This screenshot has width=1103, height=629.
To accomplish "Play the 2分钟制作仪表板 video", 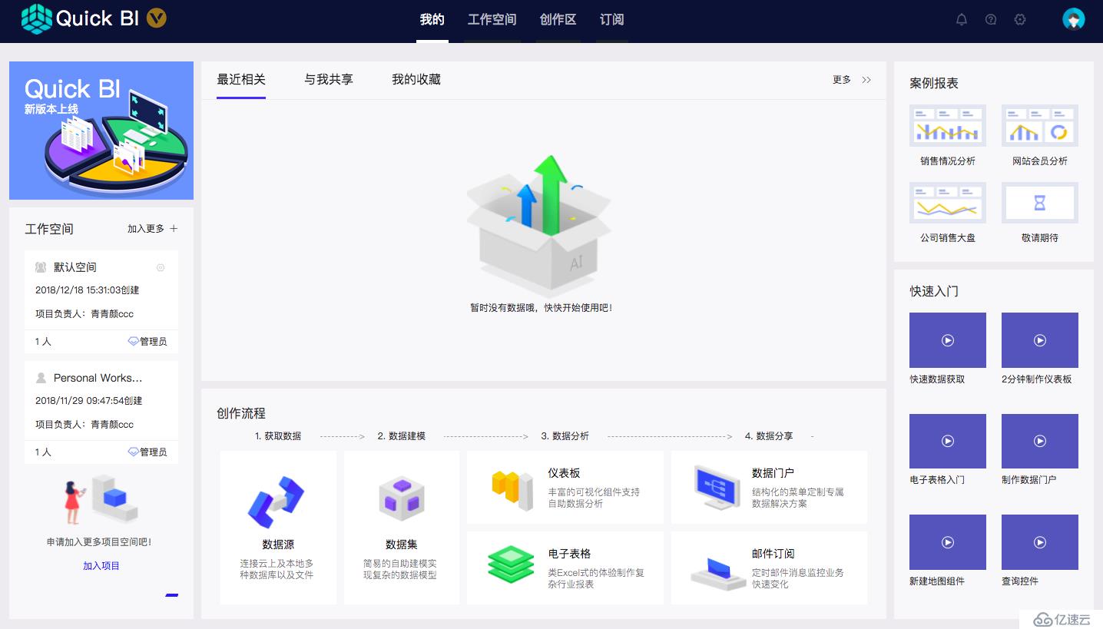I will pyautogui.click(x=1040, y=340).
